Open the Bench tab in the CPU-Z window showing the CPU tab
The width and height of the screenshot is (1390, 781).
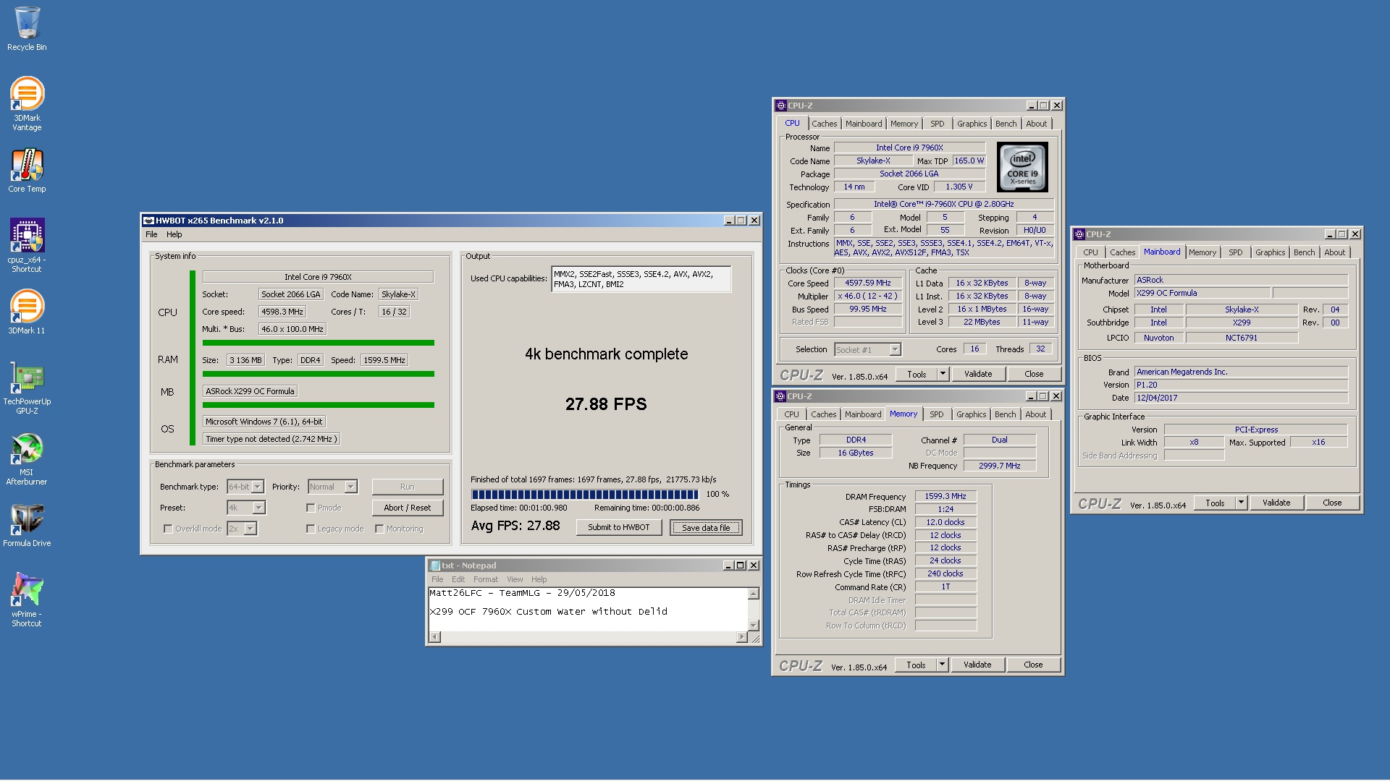[1006, 124]
